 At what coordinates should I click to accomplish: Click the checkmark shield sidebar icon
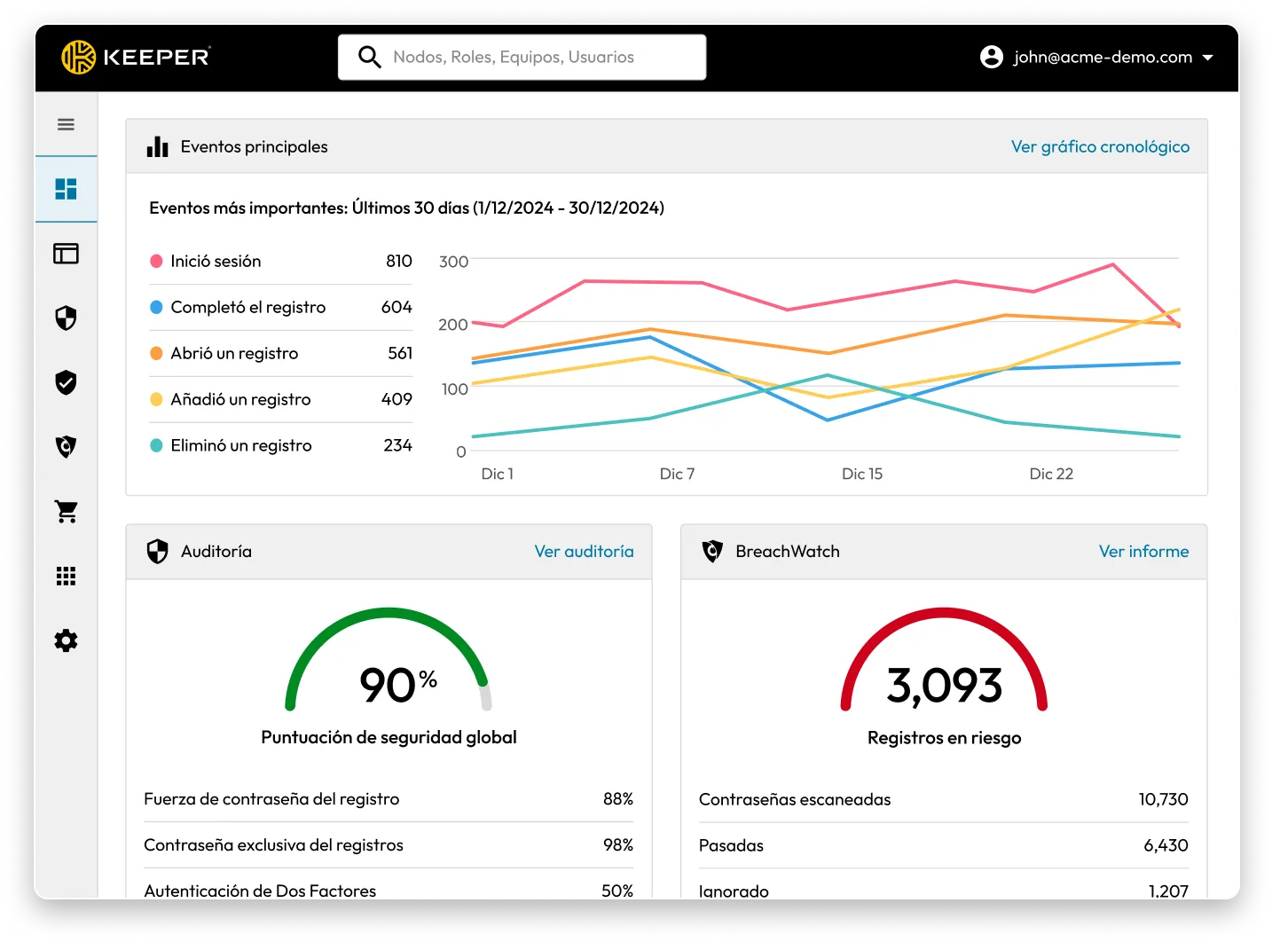point(66,382)
